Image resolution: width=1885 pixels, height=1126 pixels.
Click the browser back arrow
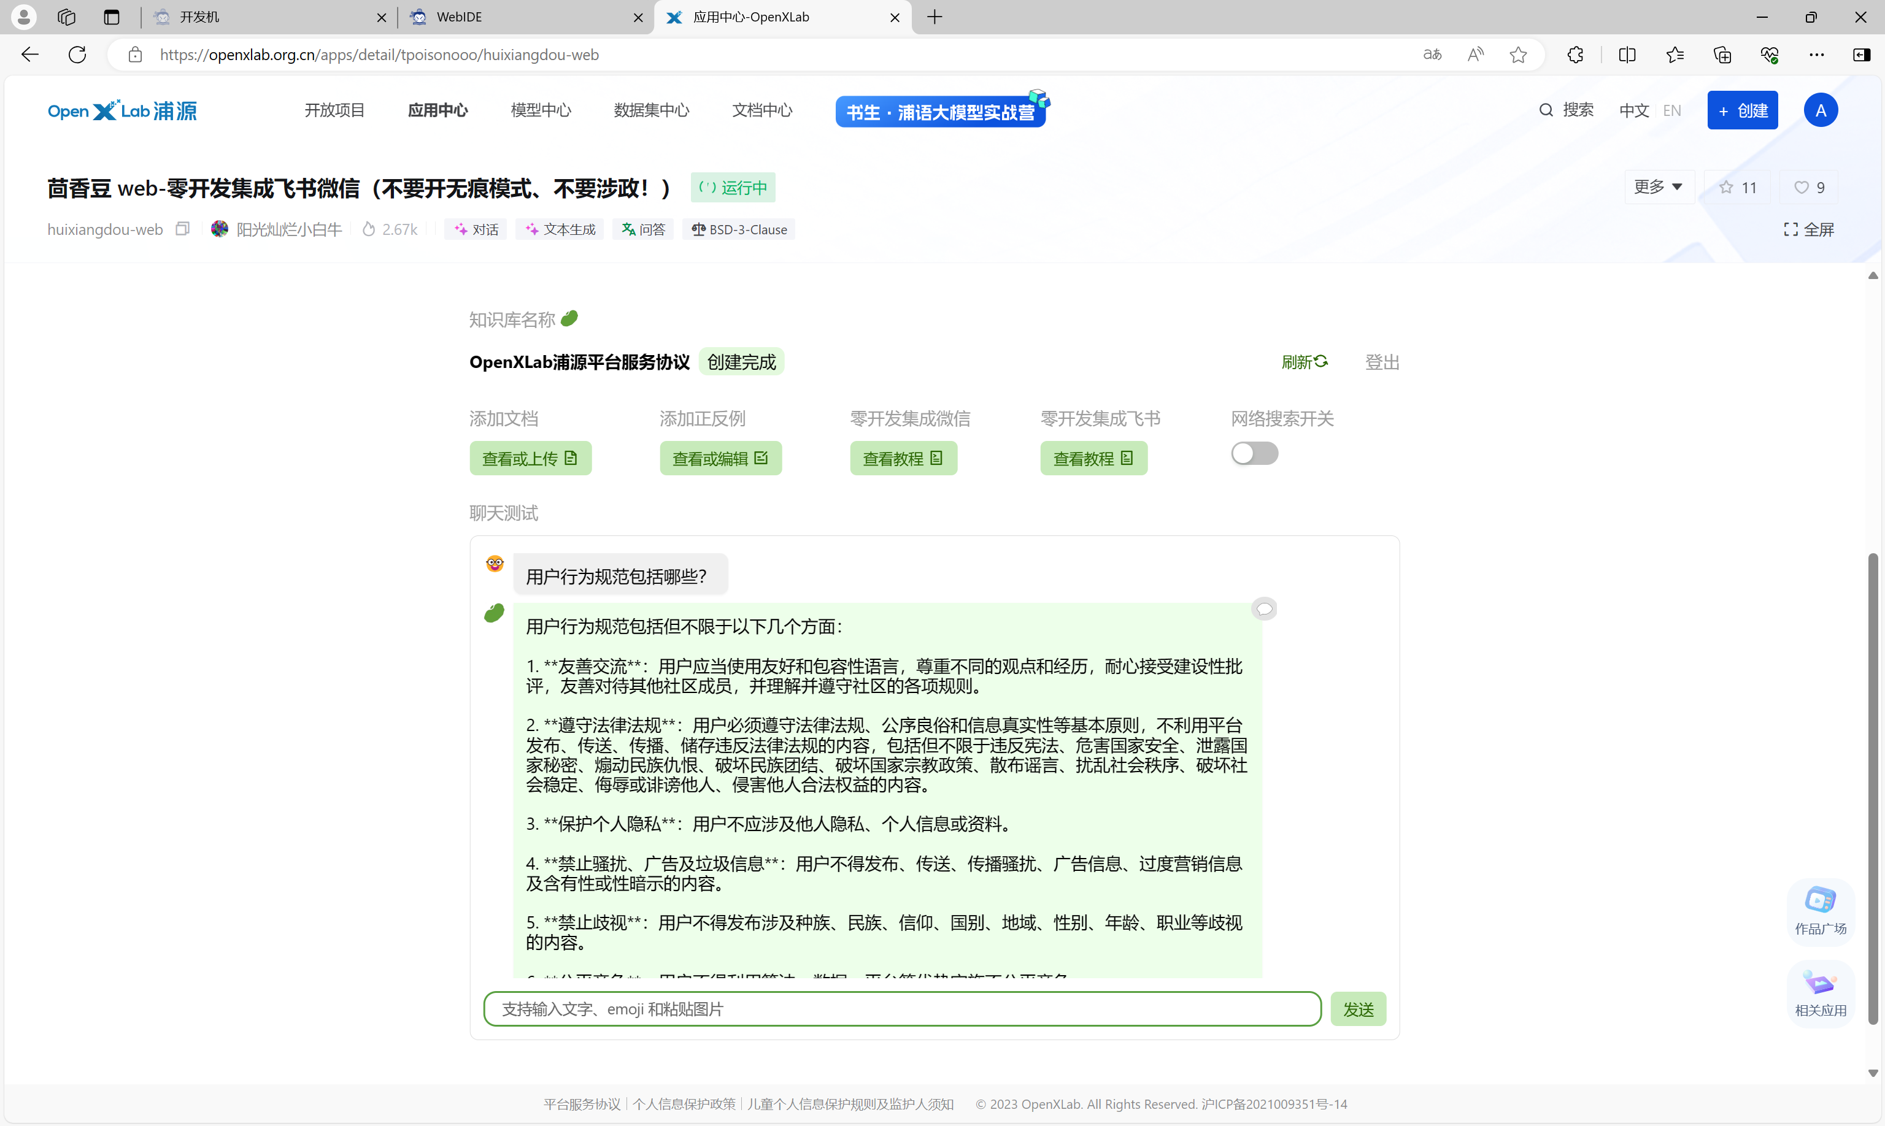point(29,55)
